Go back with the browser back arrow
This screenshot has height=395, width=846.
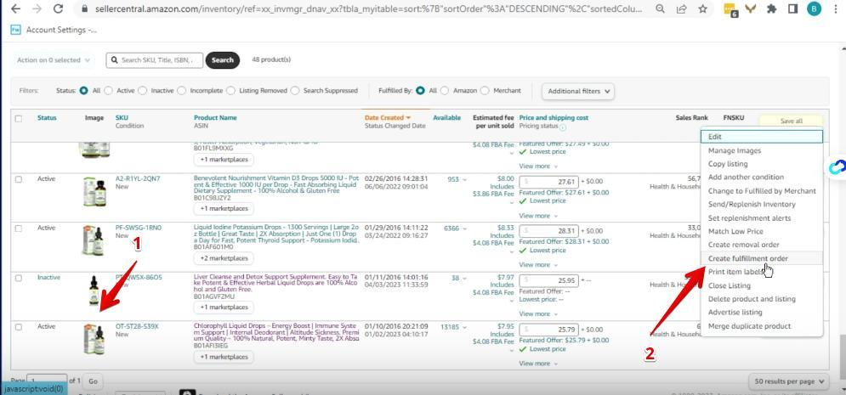tap(15, 9)
